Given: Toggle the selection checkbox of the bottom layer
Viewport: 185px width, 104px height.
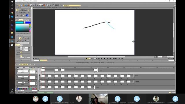Looking at the screenshot, I should pos(16,87).
